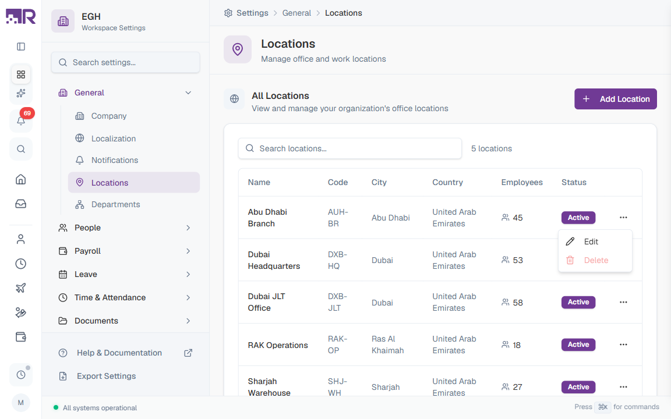Open the inbox tray icon
This screenshot has width=671, height=419.
[20, 204]
